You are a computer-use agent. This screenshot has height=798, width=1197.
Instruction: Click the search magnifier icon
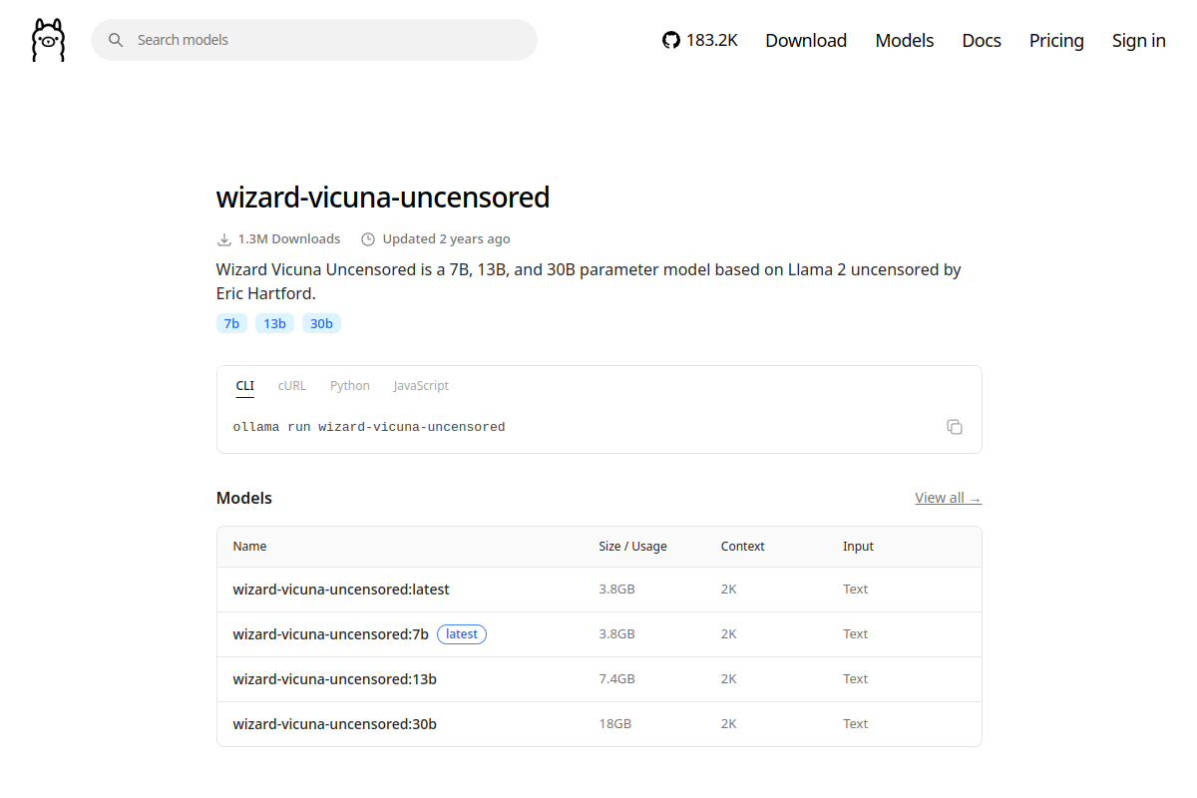coord(116,40)
